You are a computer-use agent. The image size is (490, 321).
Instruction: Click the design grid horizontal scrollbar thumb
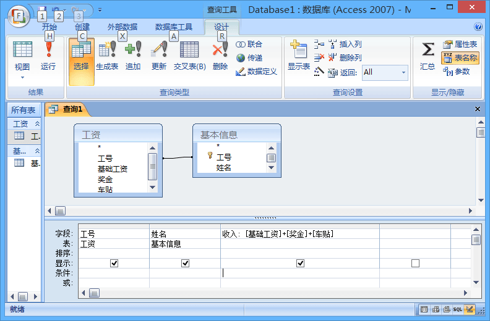tap(95, 293)
